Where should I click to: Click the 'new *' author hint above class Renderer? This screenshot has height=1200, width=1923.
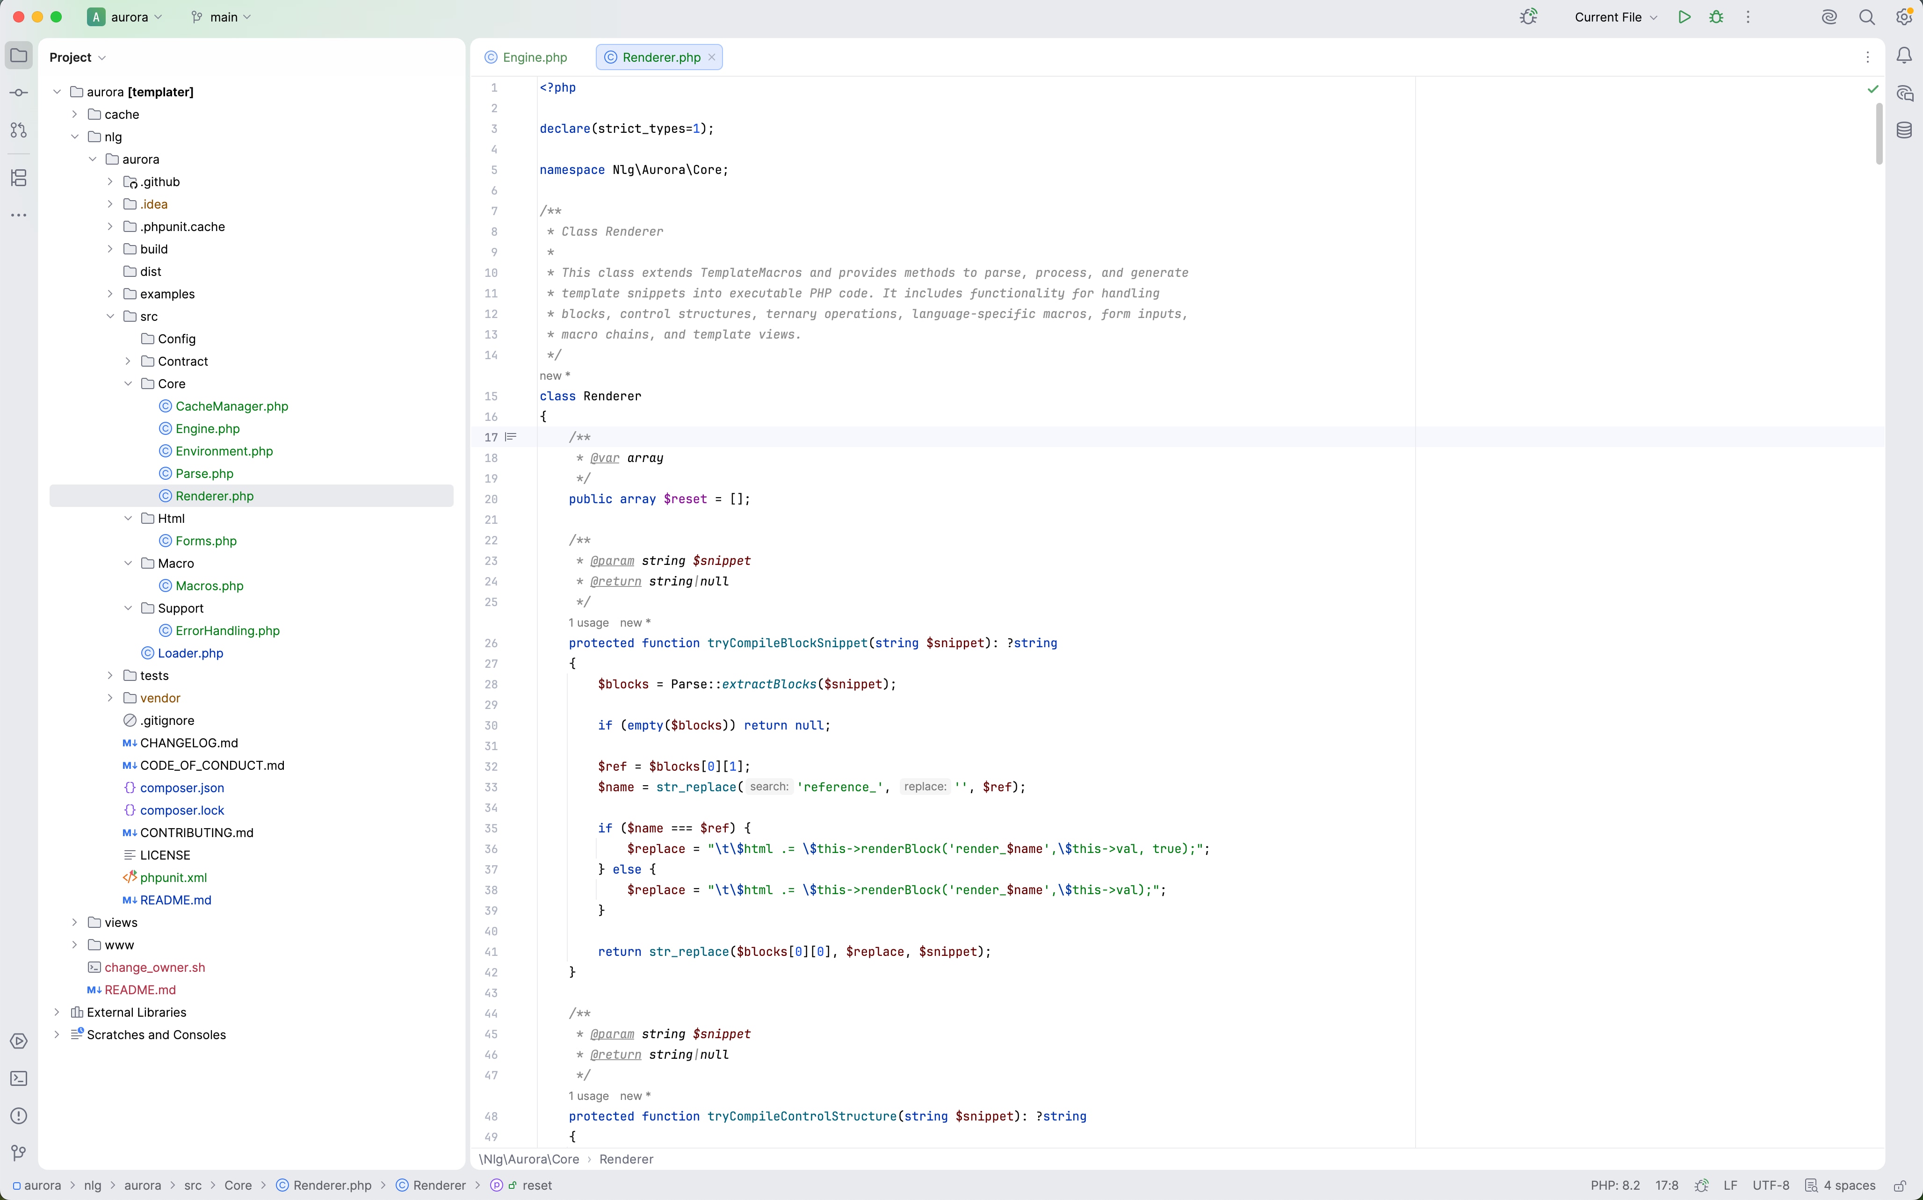[555, 376]
